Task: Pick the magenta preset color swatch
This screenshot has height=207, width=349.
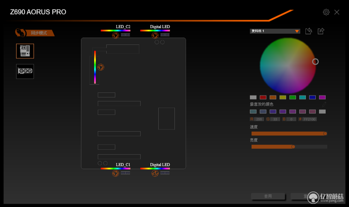Action: point(322,97)
